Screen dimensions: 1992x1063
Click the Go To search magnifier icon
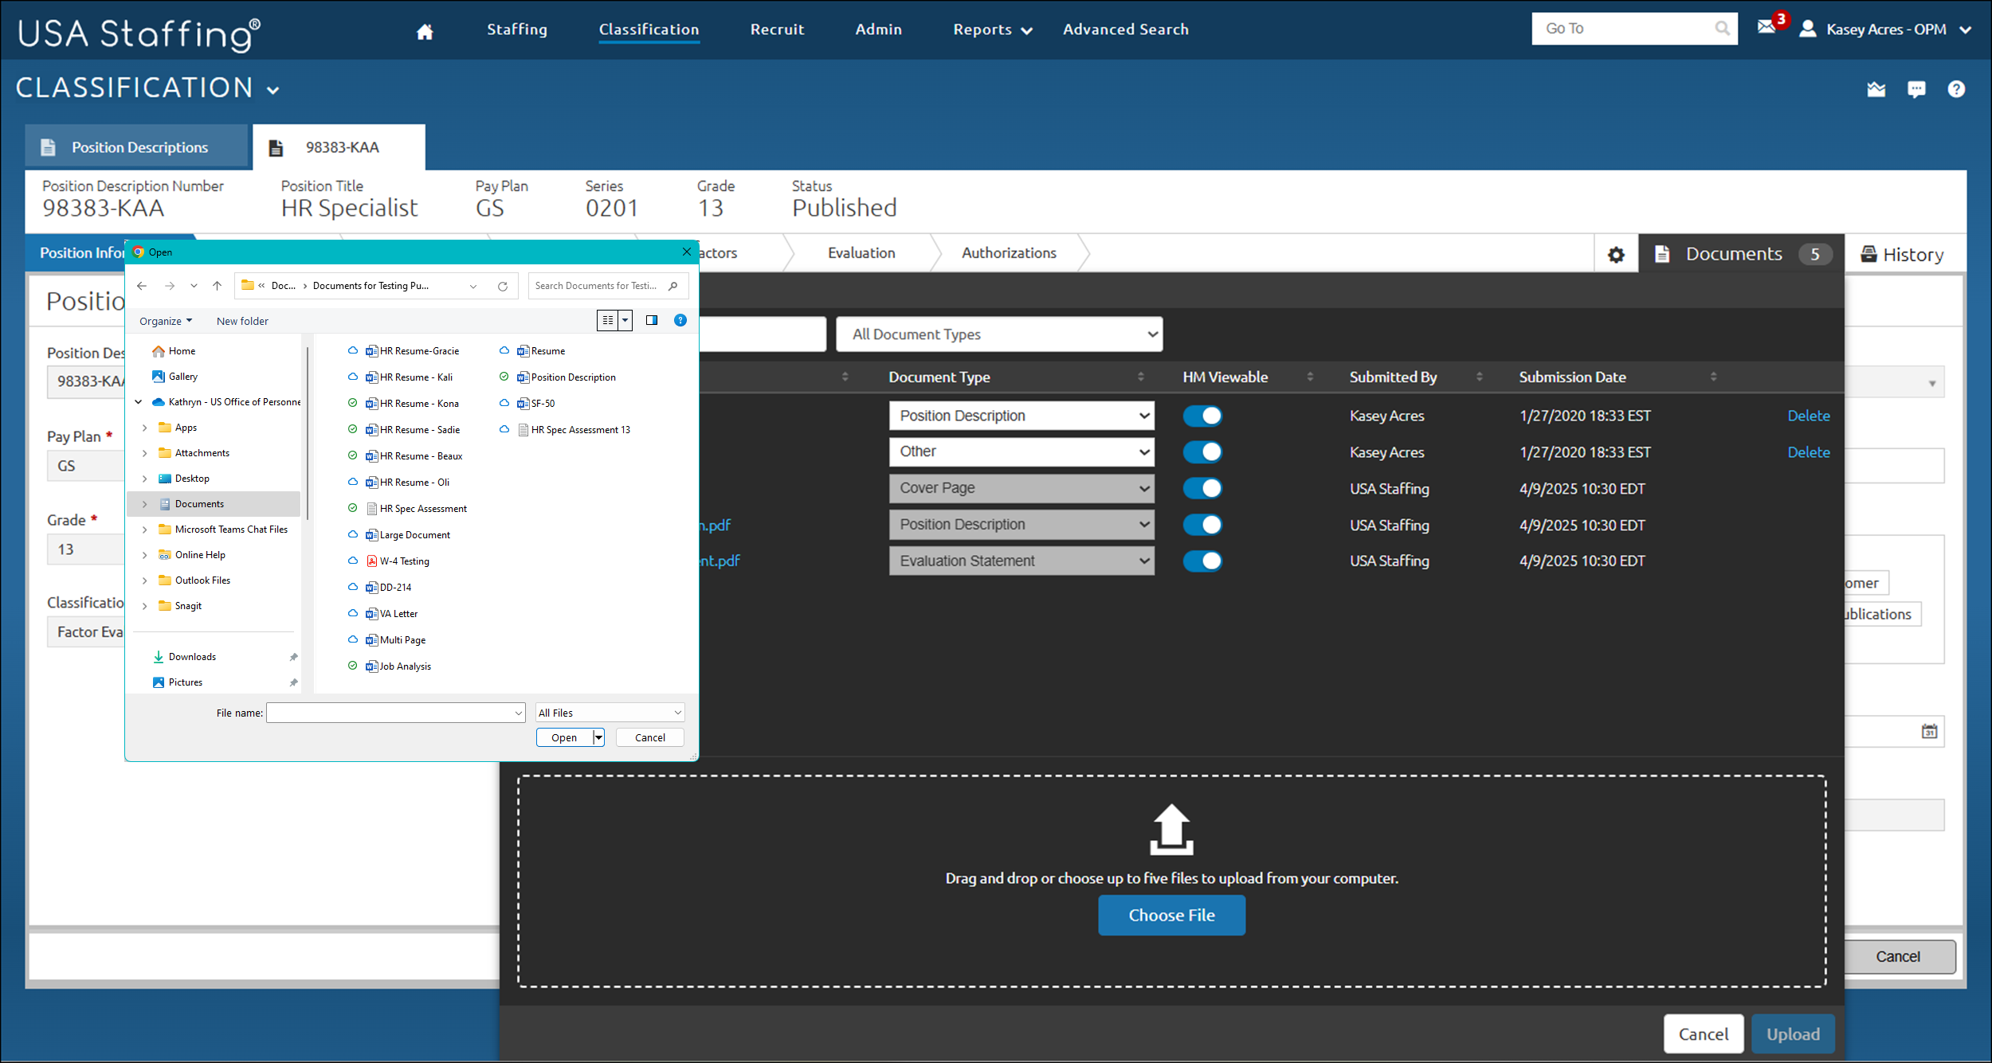(1722, 29)
